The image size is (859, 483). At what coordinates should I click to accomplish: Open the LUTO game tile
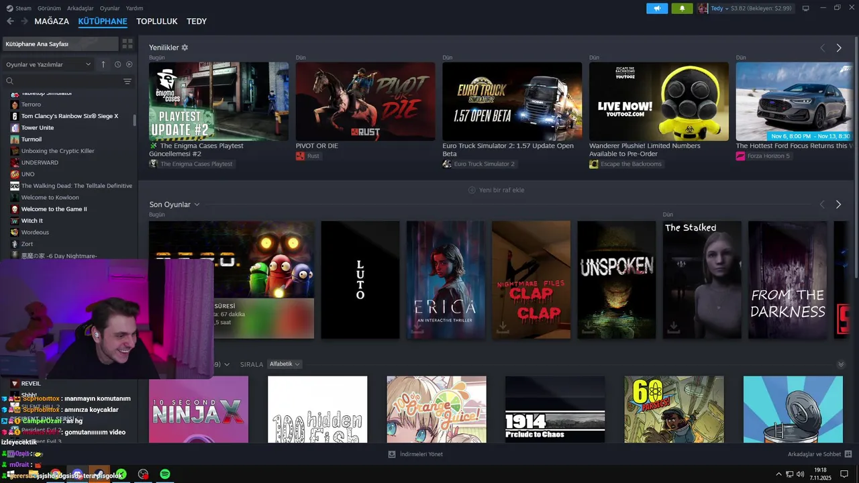[x=360, y=280]
